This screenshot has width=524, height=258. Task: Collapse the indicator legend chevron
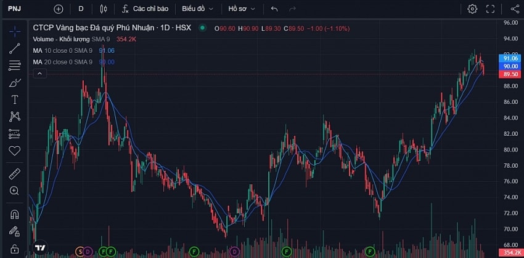click(39, 73)
